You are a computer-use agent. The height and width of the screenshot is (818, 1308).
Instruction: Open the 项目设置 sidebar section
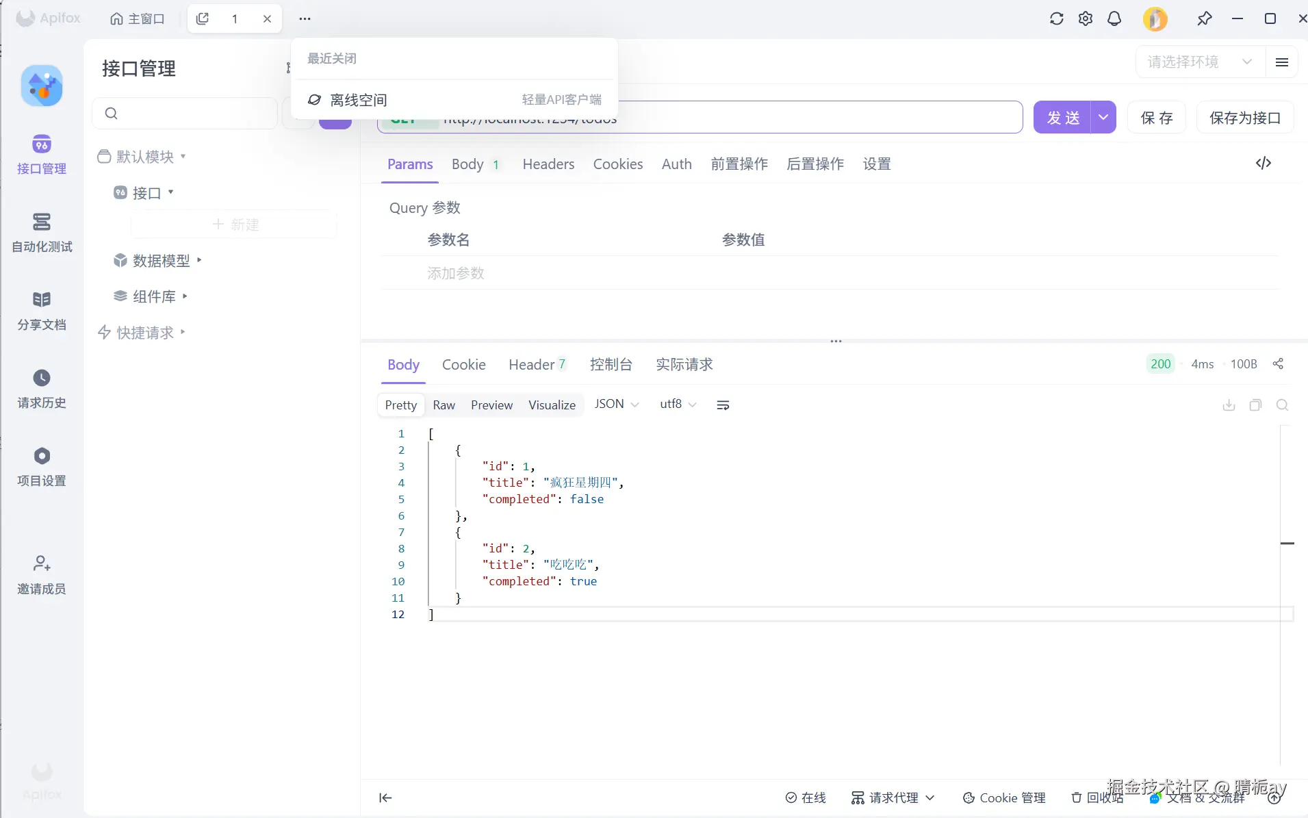[42, 466]
